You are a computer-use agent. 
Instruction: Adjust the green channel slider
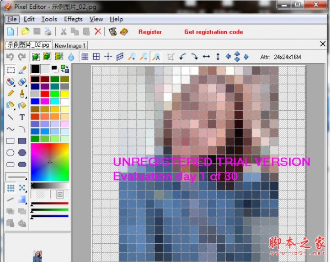point(50,210)
